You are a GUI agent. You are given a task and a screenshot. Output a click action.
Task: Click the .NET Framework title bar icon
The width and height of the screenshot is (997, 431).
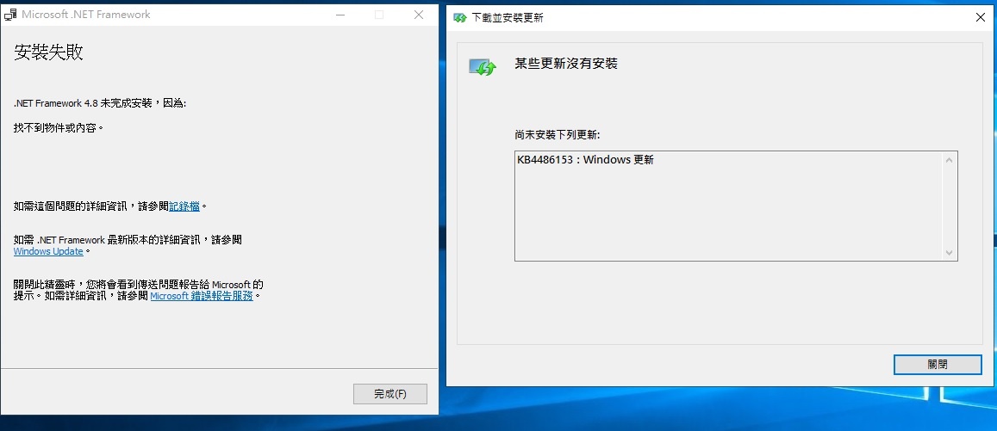click(x=11, y=14)
